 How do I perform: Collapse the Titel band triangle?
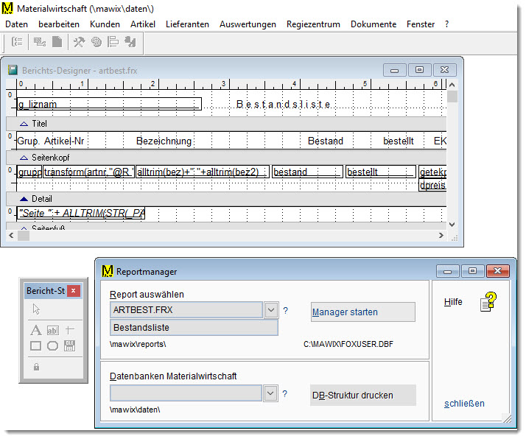coord(24,124)
